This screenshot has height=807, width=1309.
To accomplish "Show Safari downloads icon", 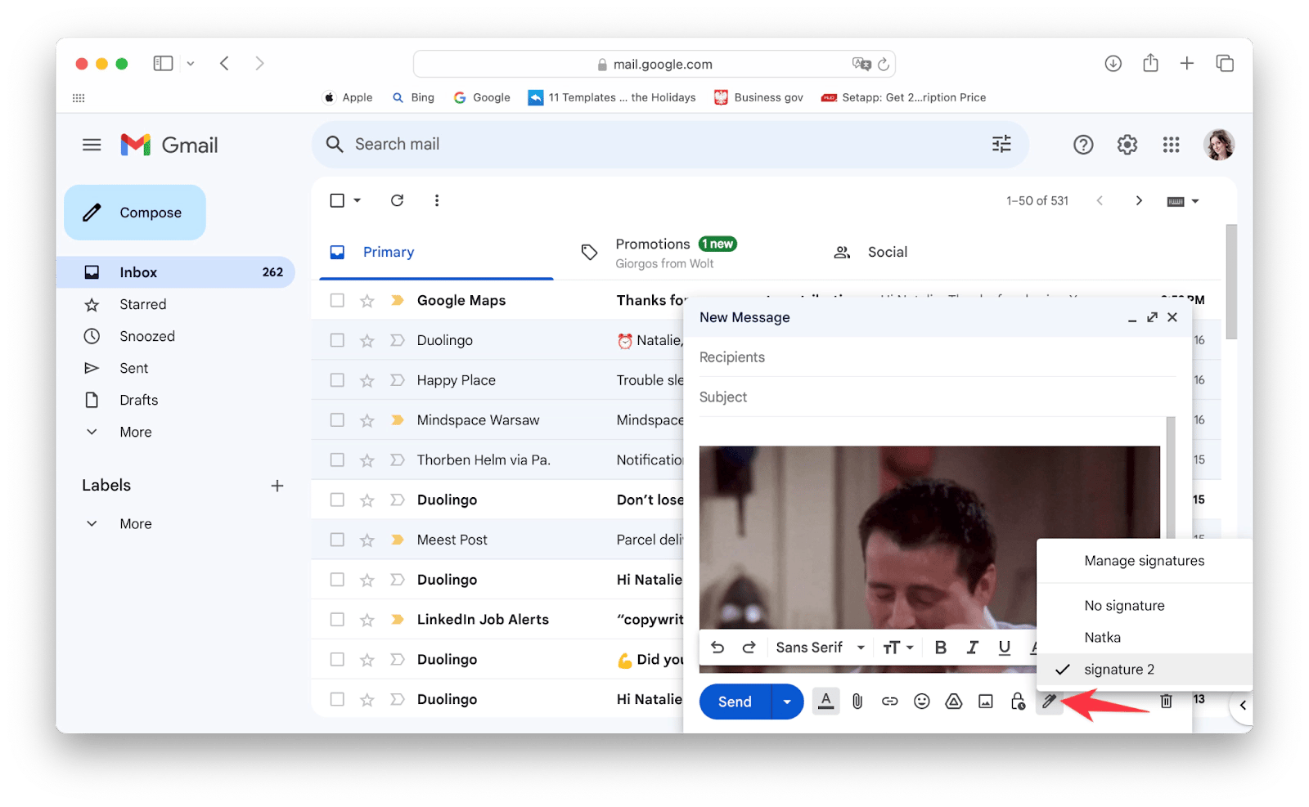I will 1113,64.
